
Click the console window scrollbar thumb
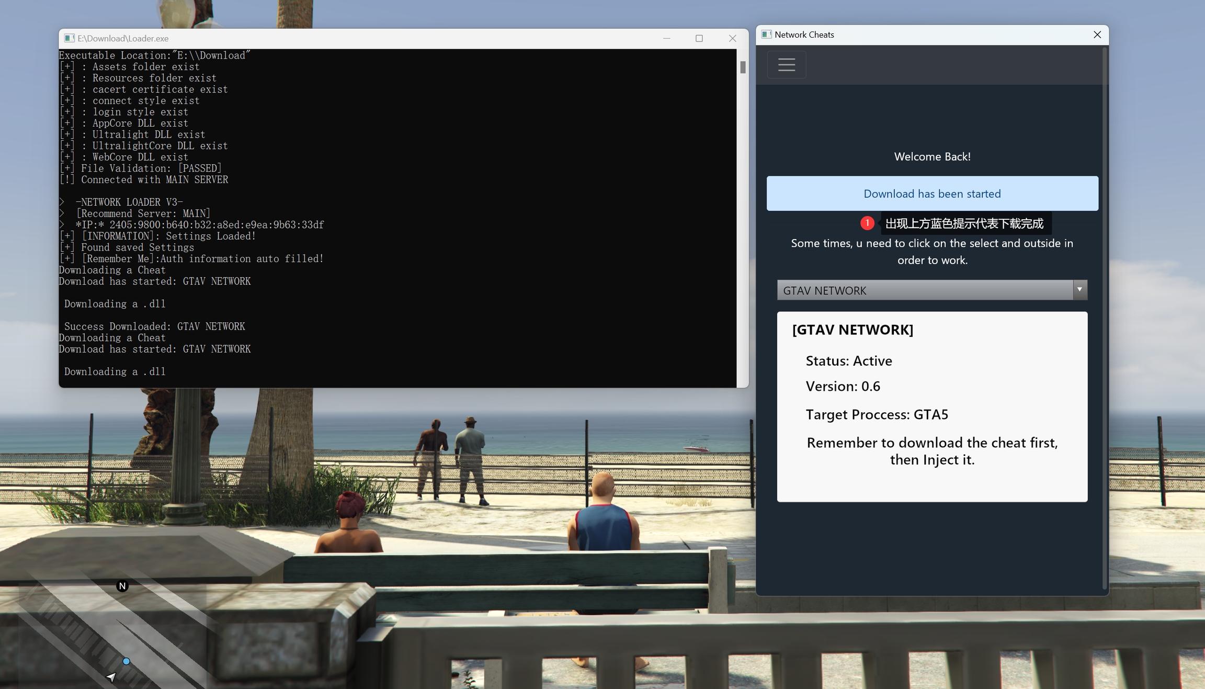(x=743, y=67)
